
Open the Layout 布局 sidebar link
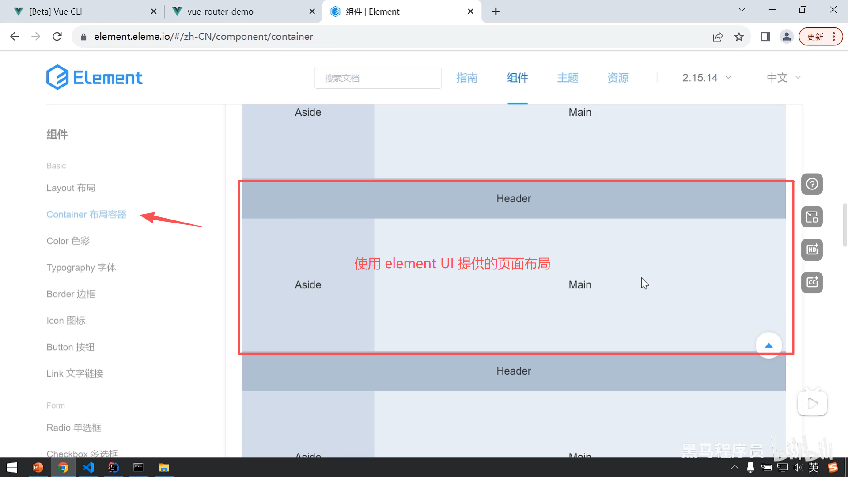tap(71, 188)
